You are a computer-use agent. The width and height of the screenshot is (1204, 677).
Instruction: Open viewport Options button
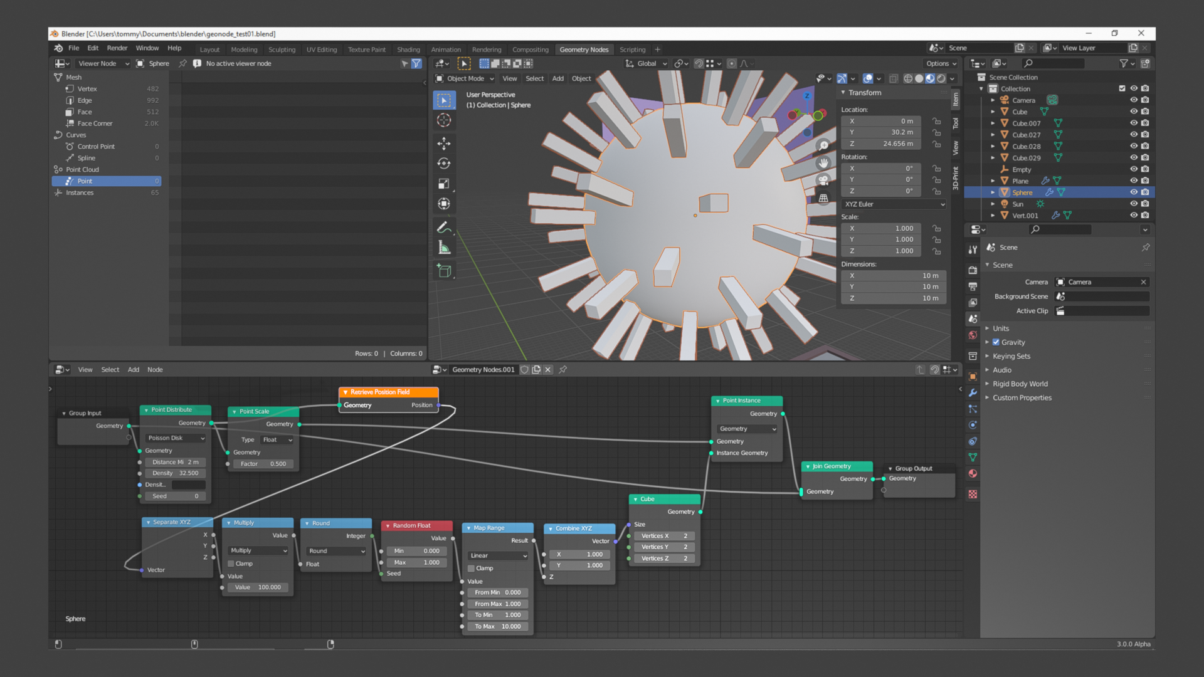click(x=941, y=64)
